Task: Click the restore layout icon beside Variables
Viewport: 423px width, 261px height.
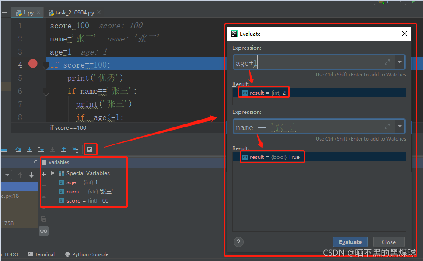Action: (34, 162)
